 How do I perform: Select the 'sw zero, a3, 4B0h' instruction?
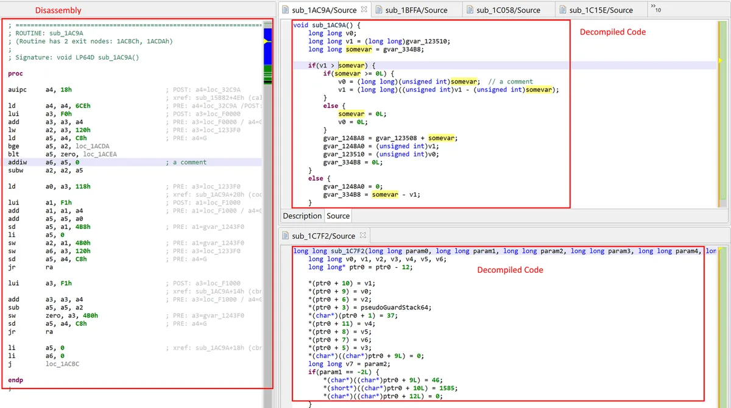pos(54,315)
